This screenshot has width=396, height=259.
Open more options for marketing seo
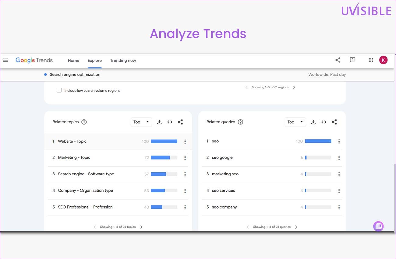(x=339, y=174)
